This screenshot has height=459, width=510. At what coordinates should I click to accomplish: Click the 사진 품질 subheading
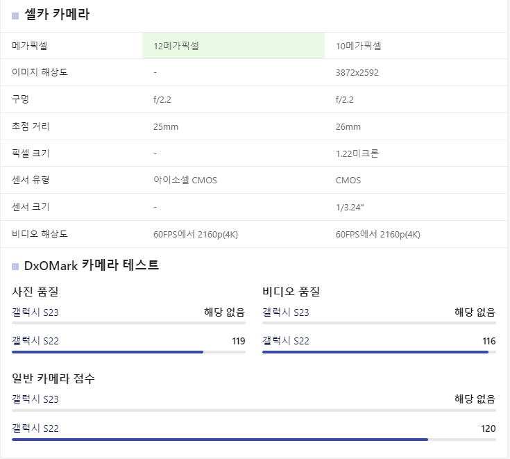(35, 292)
